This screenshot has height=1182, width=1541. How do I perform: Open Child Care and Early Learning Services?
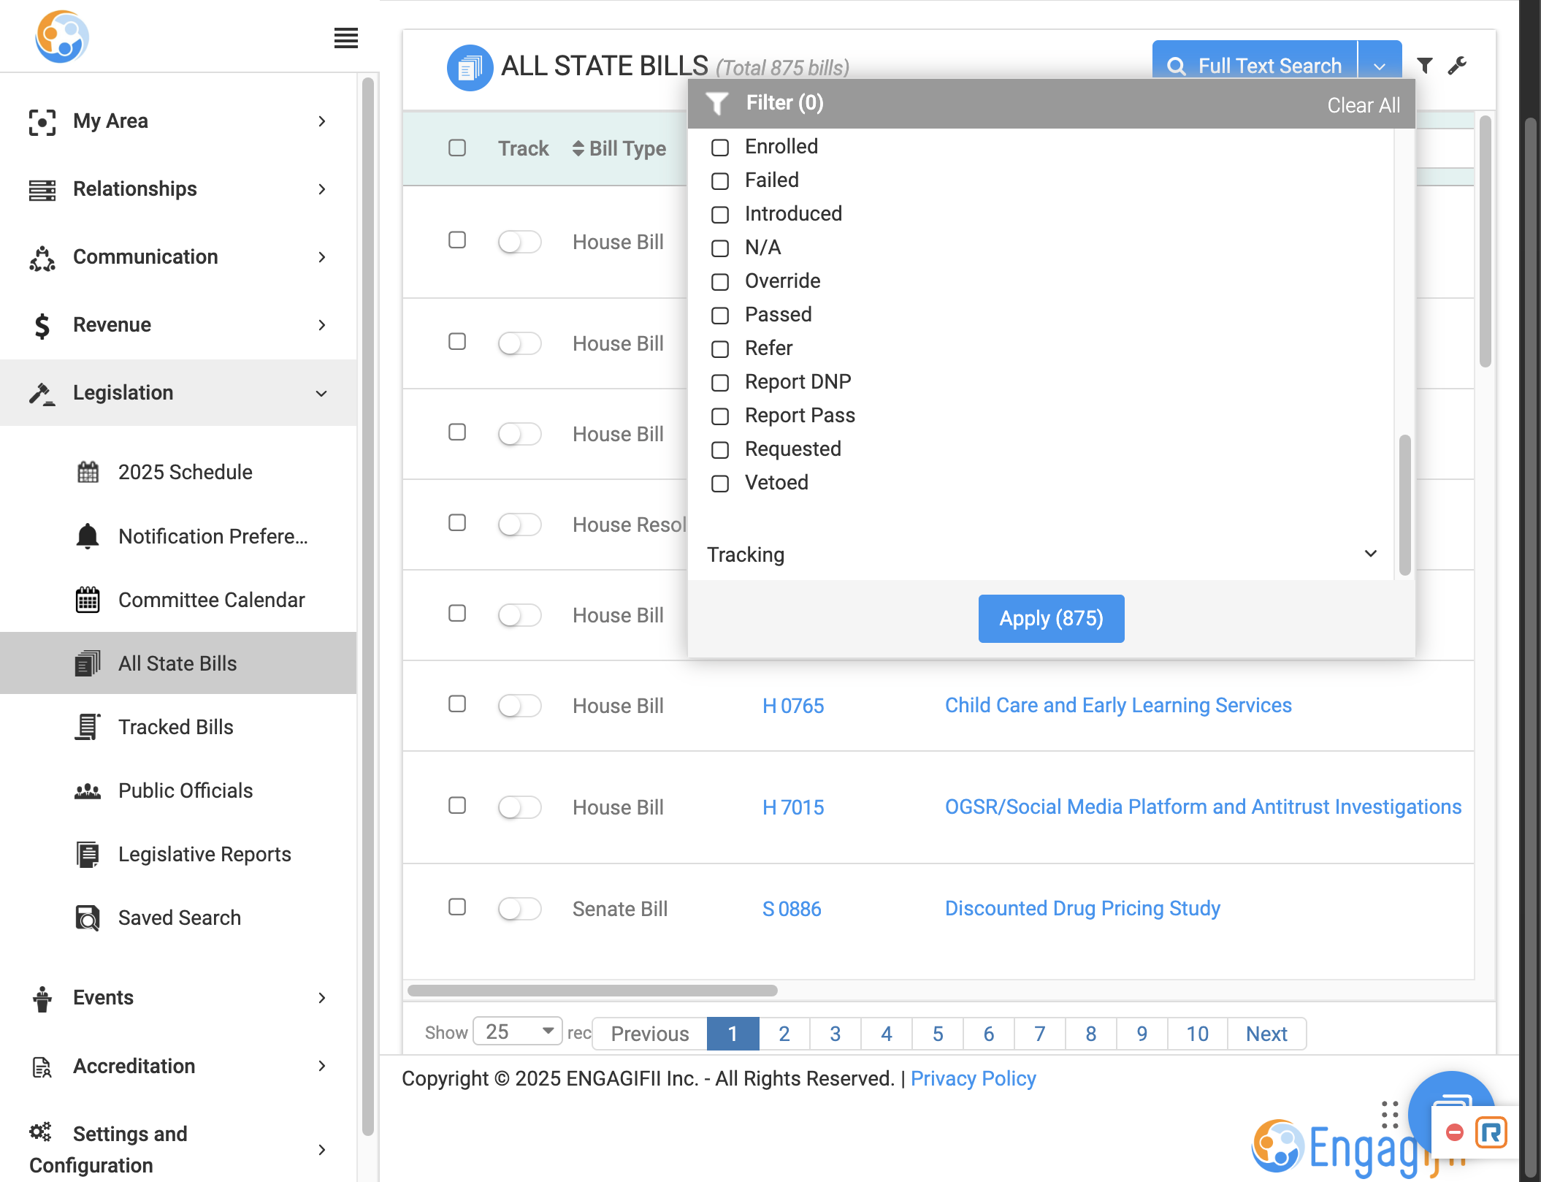[x=1118, y=705]
